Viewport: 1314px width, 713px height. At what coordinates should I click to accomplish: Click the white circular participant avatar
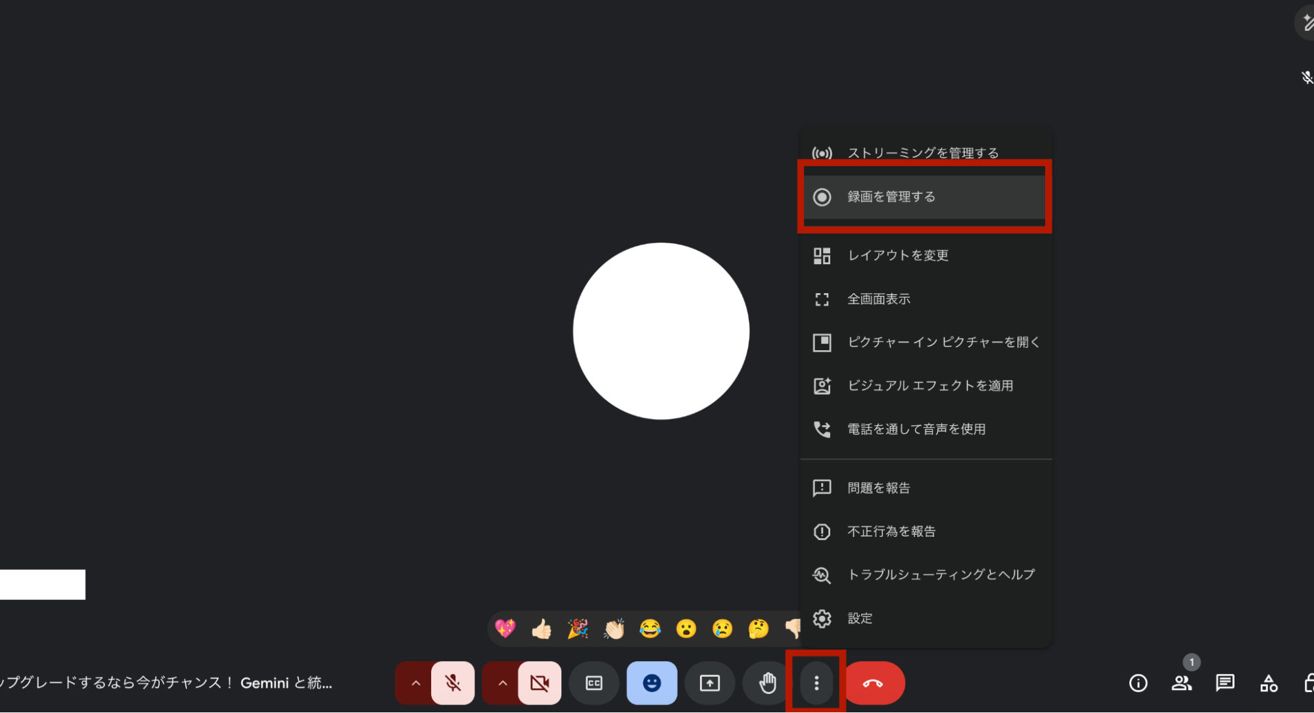tap(661, 331)
